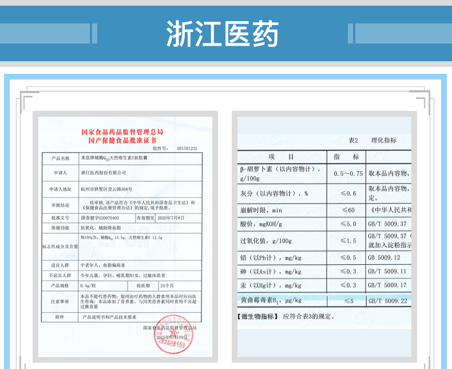This screenshot has width=452, height=369.
Task: Select suitable group 中老年人、血脂偏高者
Action: tap(102, 265)
